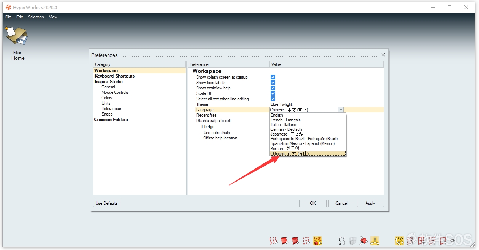Click the ZYX coordinate system icon
Image resolution: width=479 pixels, height=250 pixels.
pos(399,241)
